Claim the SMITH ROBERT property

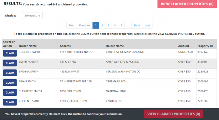(10, 63)
